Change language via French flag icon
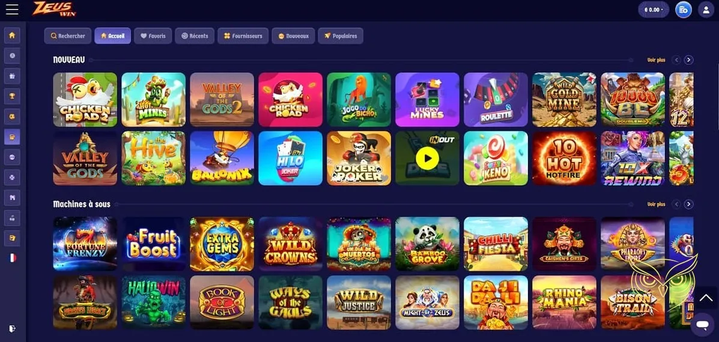The height and width of the screenshot is (342, 719). (12, 258)
